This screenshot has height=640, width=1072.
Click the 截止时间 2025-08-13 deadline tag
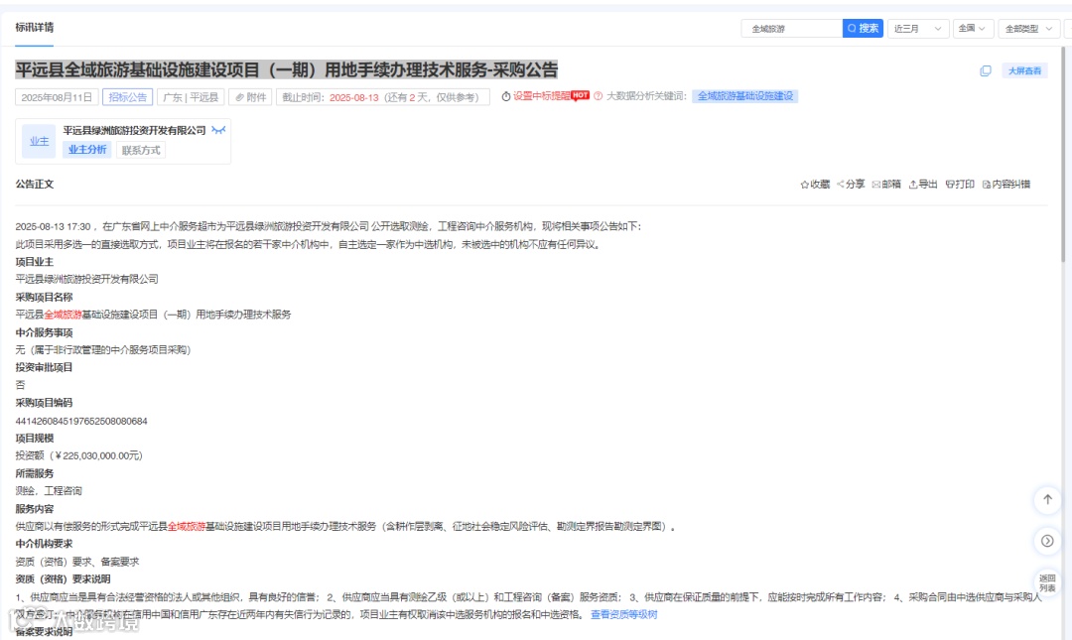tap(383, 97)
